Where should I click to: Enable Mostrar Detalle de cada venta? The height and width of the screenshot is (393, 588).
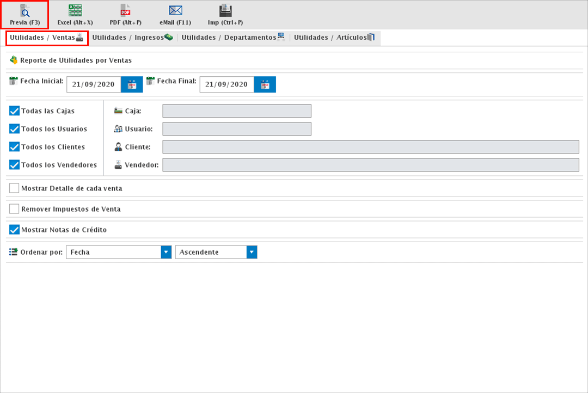click(x=15, y=188)
